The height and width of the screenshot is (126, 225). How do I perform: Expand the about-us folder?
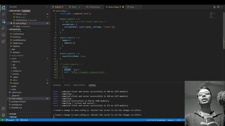[11, 62]
